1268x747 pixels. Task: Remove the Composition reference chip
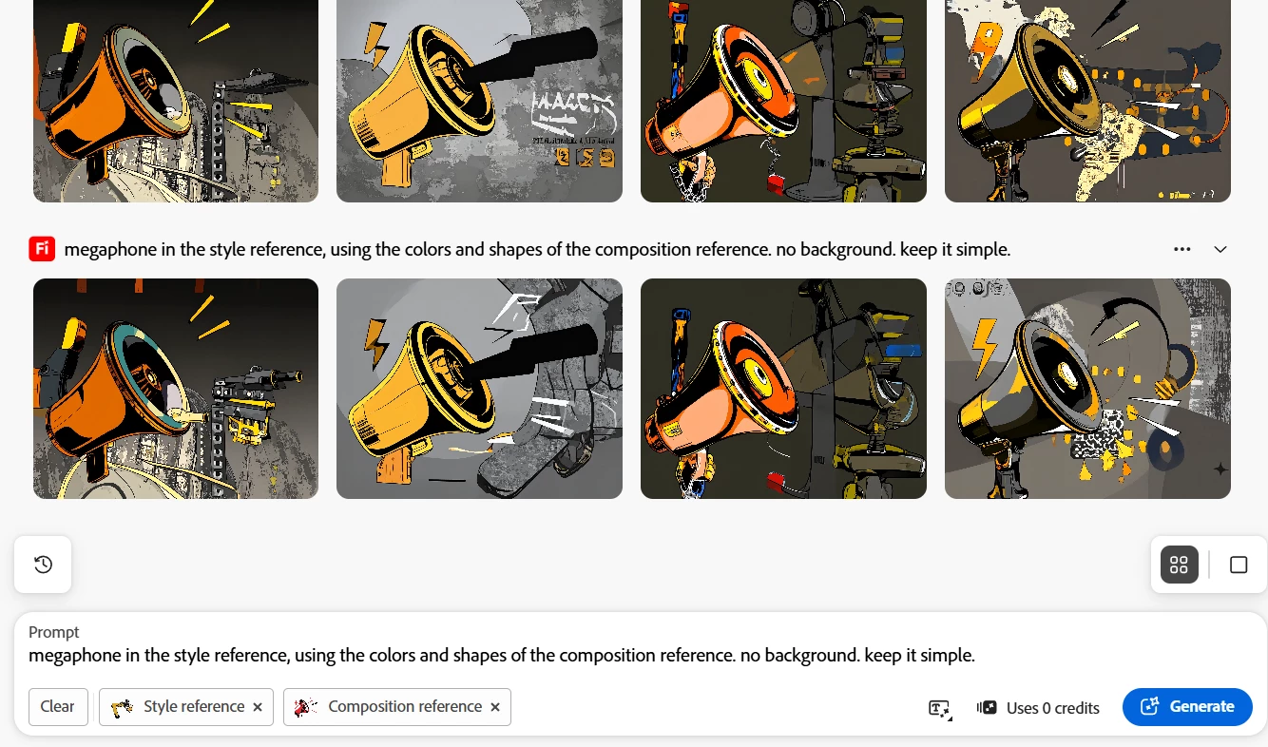point(494,707)
